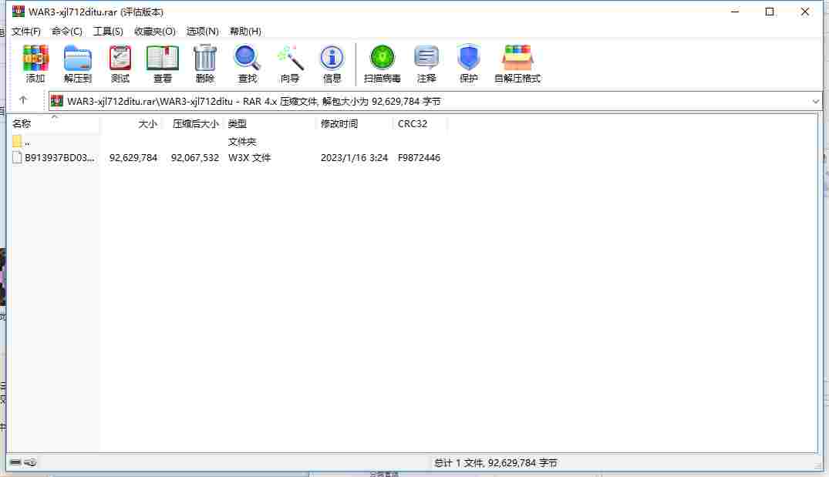
Task: Click the key icon in status bar
Action: (31, 462)
